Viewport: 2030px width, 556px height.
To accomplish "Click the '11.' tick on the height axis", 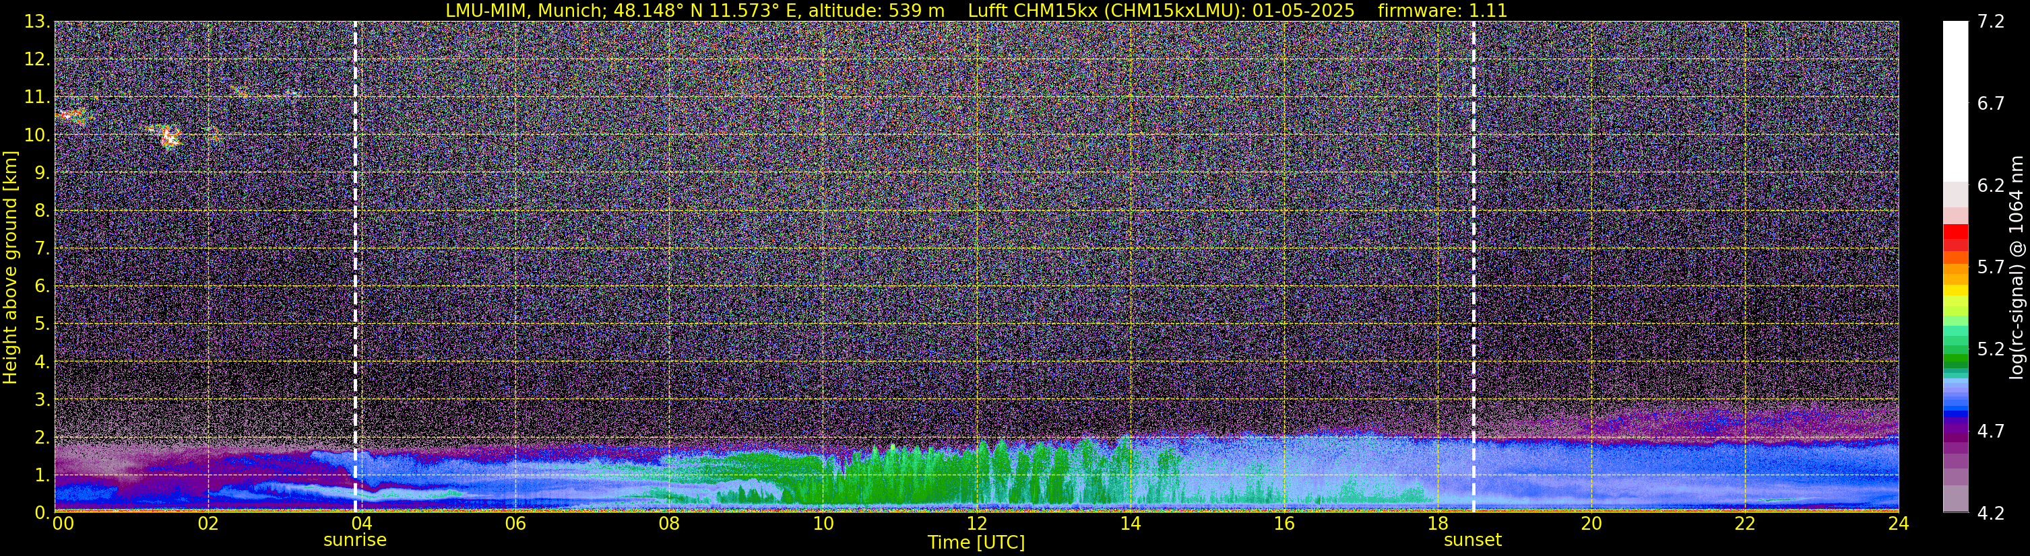I will (37, 98).
